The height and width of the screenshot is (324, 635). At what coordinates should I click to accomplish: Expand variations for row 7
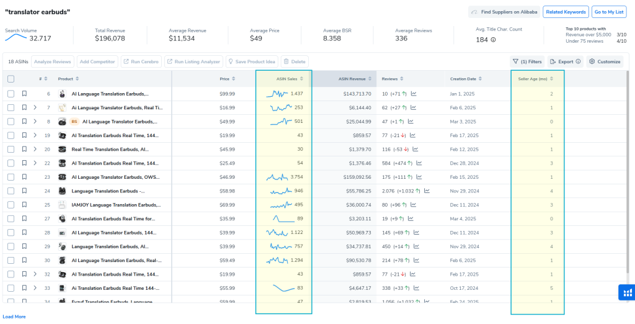click(x=35, y=108)
